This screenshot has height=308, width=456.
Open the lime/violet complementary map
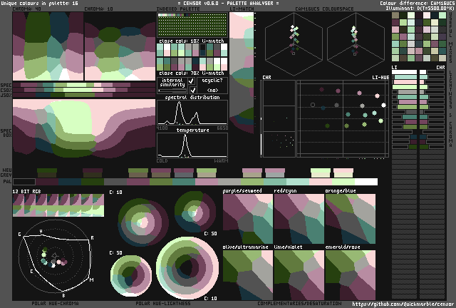point(299,275)
